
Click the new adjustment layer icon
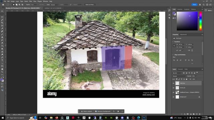click(191, 114)
